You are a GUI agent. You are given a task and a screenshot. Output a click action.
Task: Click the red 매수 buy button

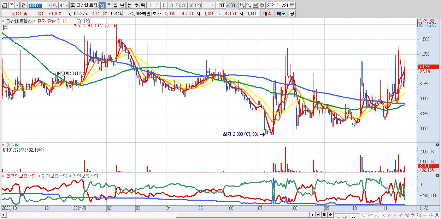pos(267,13)
